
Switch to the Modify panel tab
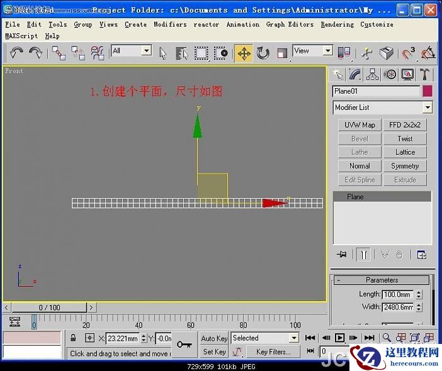[x=355, y=74]
